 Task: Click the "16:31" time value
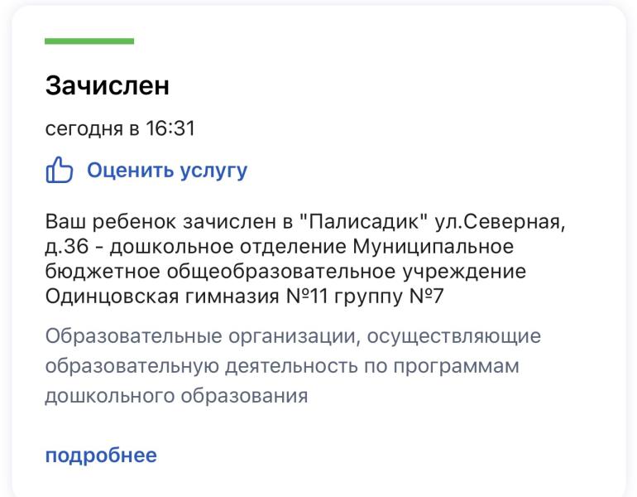[x=170, y=128]
